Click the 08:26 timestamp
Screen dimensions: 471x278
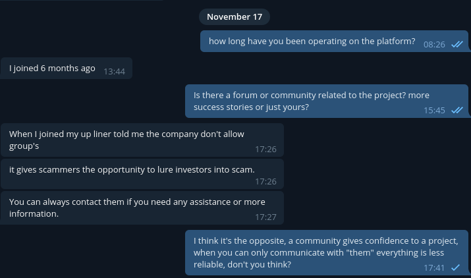pos(435,45)
